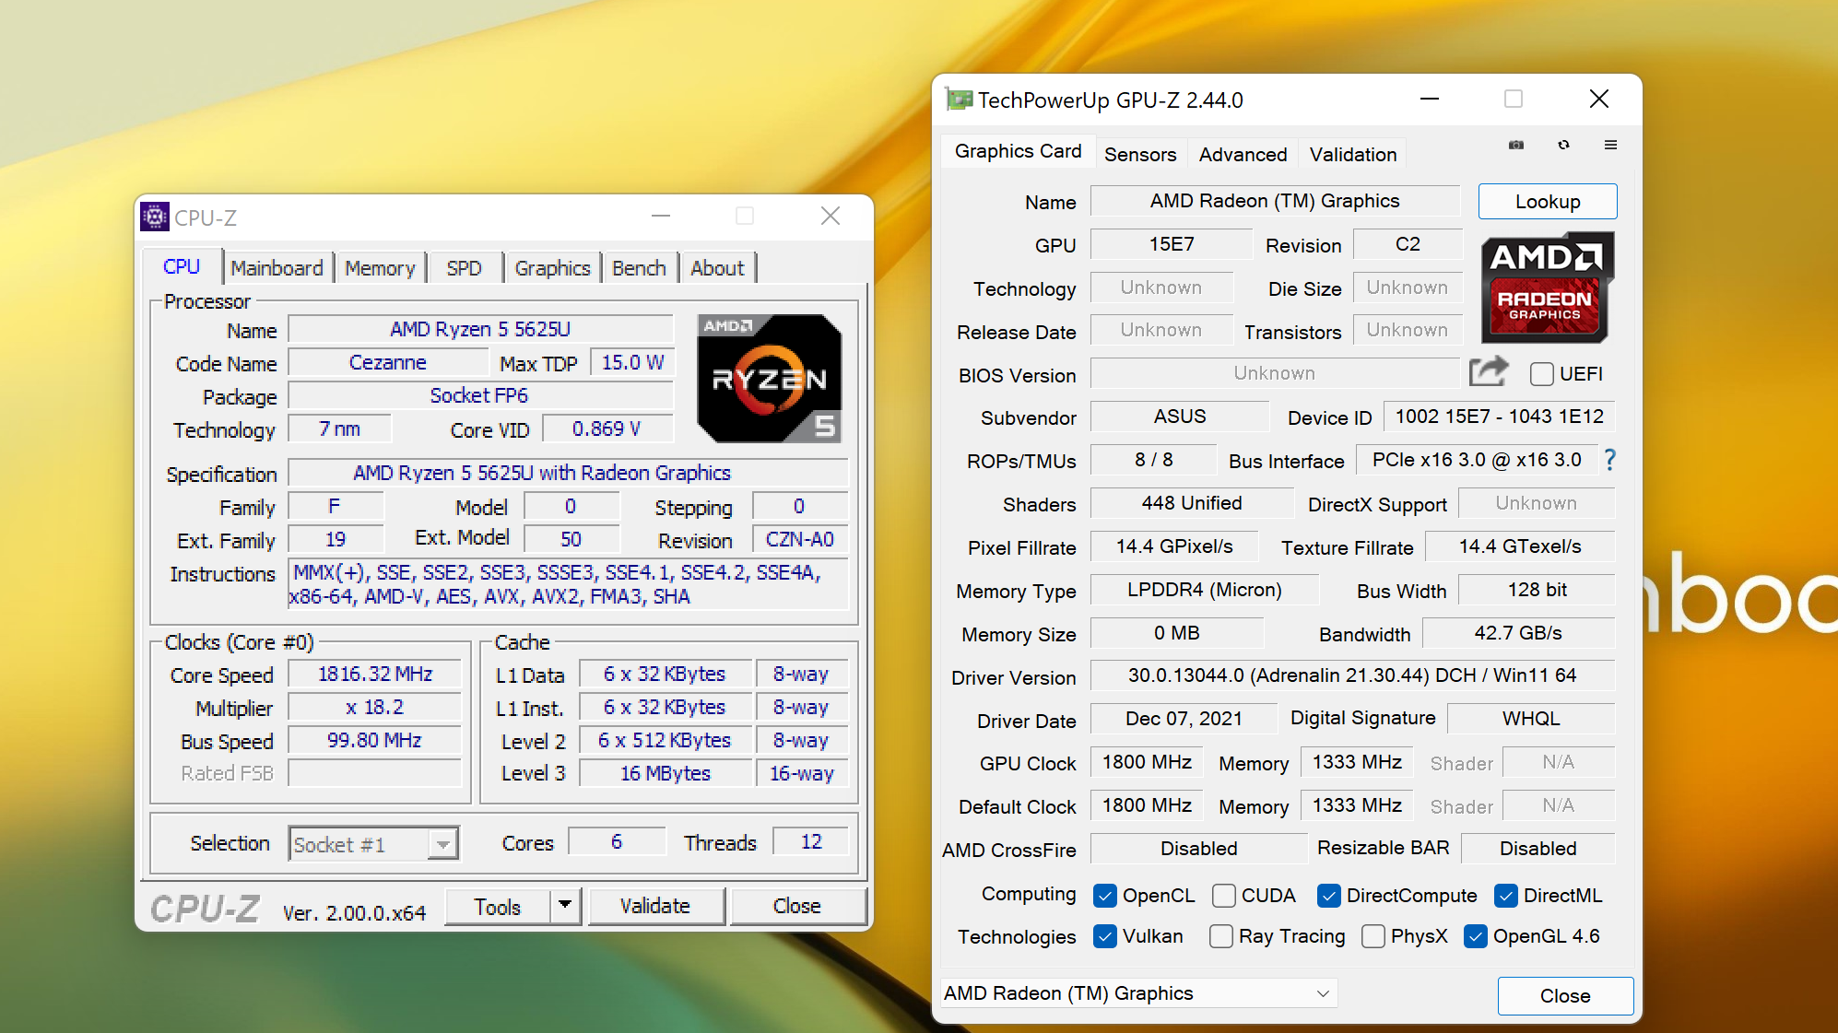Select the Graphics Card tab in GPU-Z

pyautogui.click(x=1018, y=151)
